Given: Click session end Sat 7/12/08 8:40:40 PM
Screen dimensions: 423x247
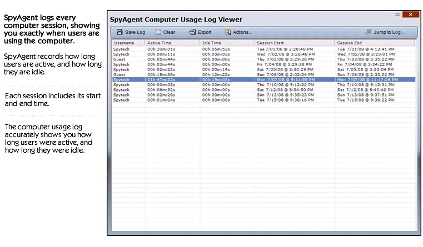Looking at the screenshot, I should point(366,90).
